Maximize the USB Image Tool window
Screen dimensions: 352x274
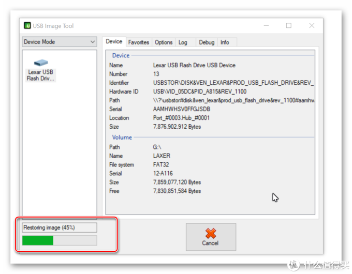(289, 25)
